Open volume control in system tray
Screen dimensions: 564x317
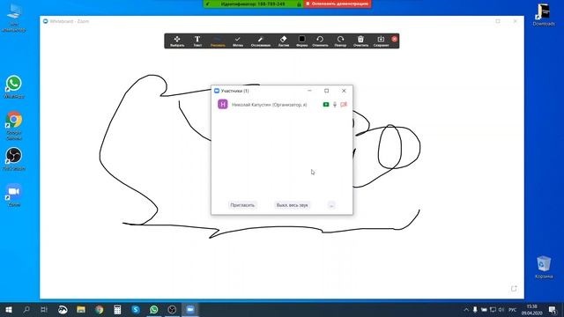[501, 309]
